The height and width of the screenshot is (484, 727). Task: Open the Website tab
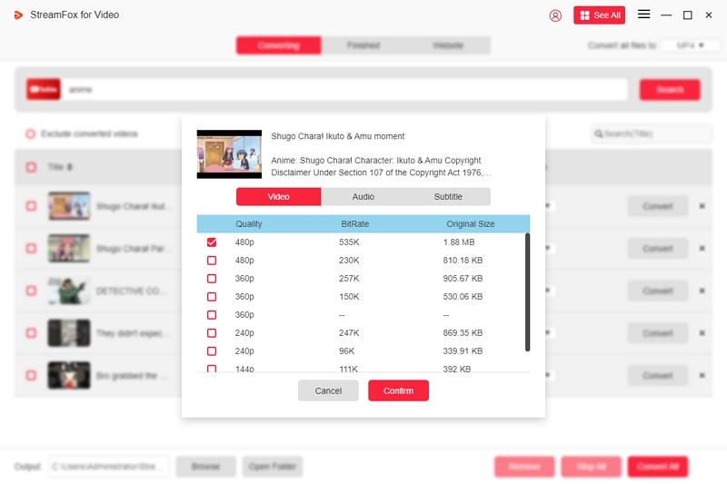coord(448,45)
